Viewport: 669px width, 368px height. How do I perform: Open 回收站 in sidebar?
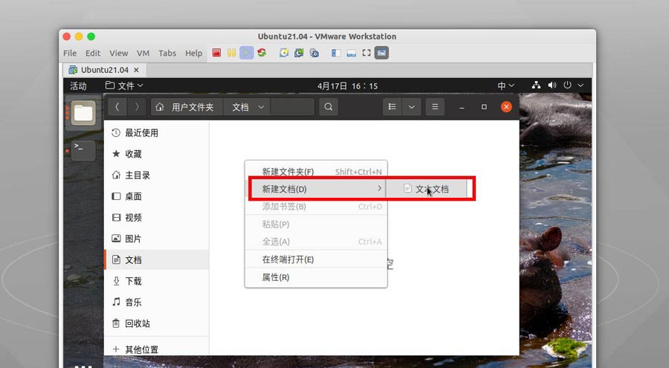(157, 323)
